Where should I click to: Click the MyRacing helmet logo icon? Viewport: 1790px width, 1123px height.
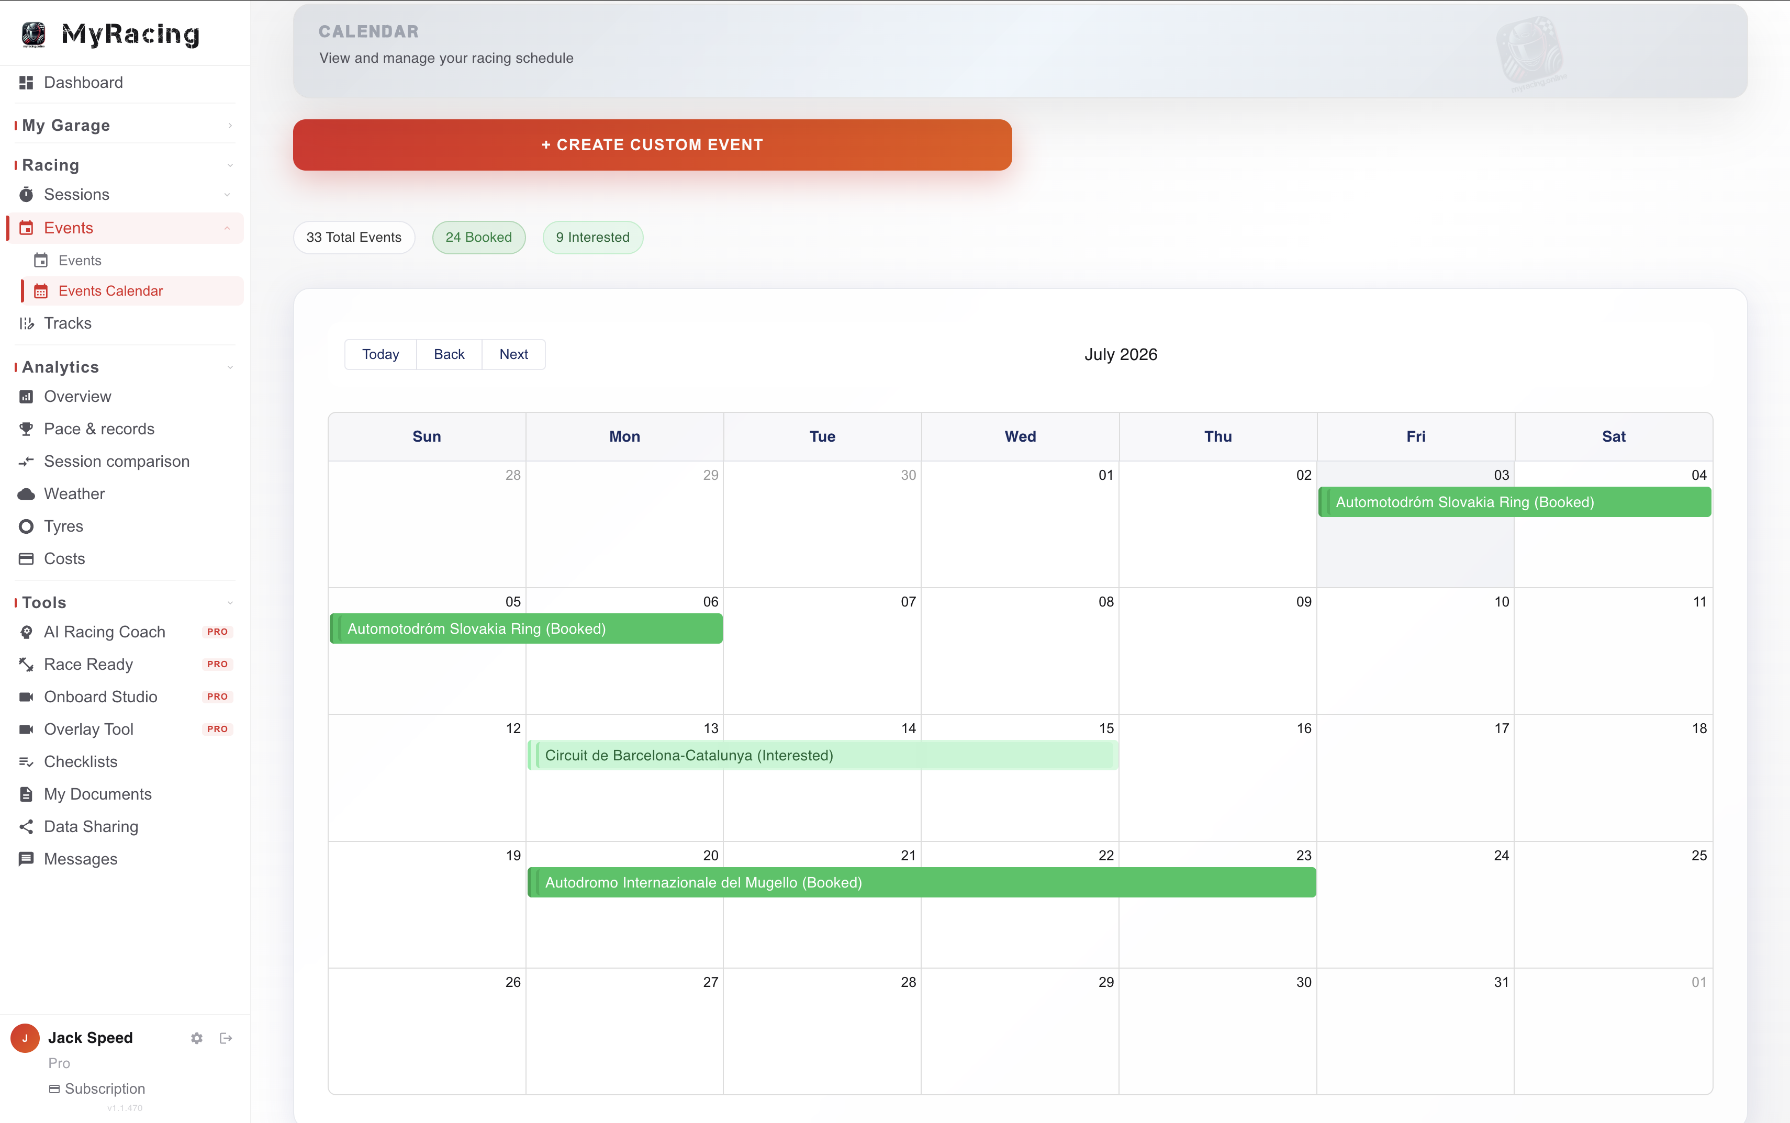pyautogui.click(x=33, y=34)
